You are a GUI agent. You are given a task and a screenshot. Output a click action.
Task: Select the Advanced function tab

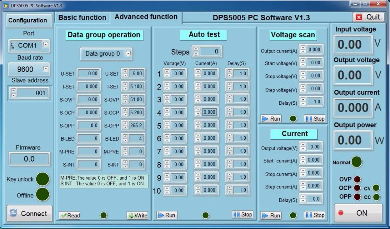tap(146, 17)
